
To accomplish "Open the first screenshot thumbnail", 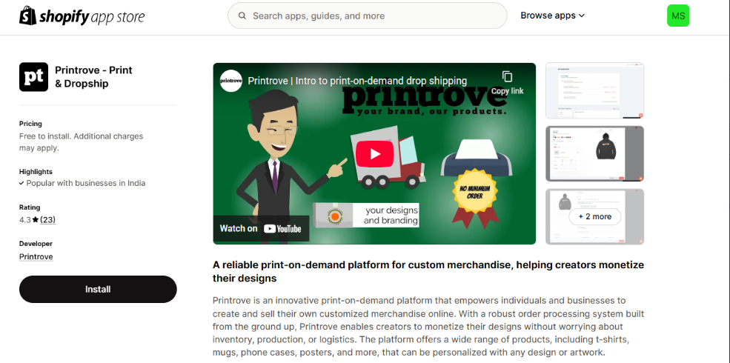I will click(x=594, y=90).
